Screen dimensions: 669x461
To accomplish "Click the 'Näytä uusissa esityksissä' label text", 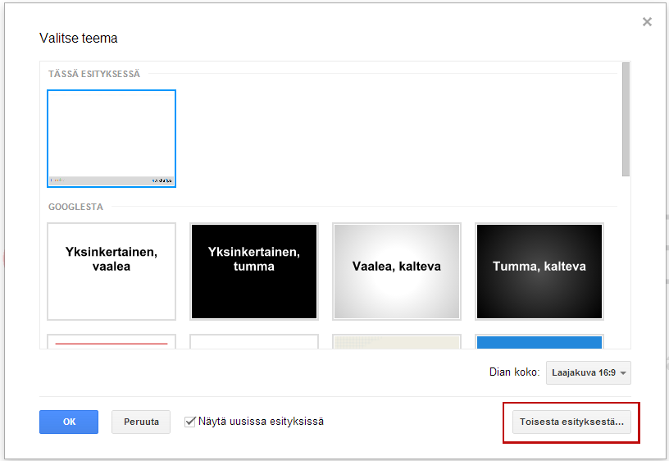I will point(261,422).
